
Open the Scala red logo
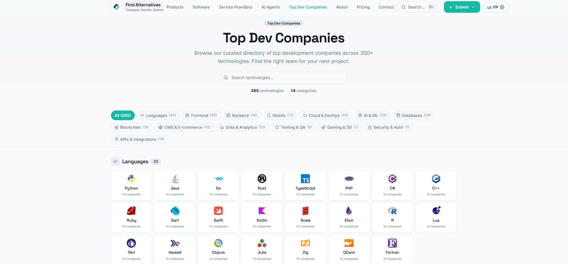305,211
